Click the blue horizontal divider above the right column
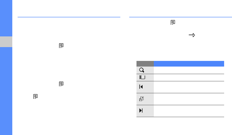Viewport: 232px width, 135px height. 180,17
